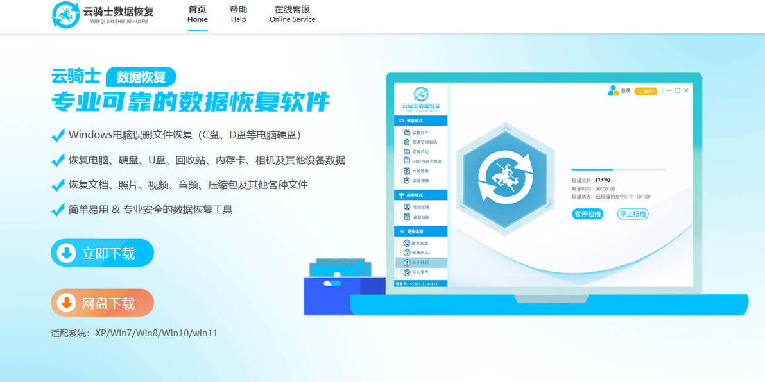Open the 帮助 Help tab
765x382 pixels.
click(239, 14)
